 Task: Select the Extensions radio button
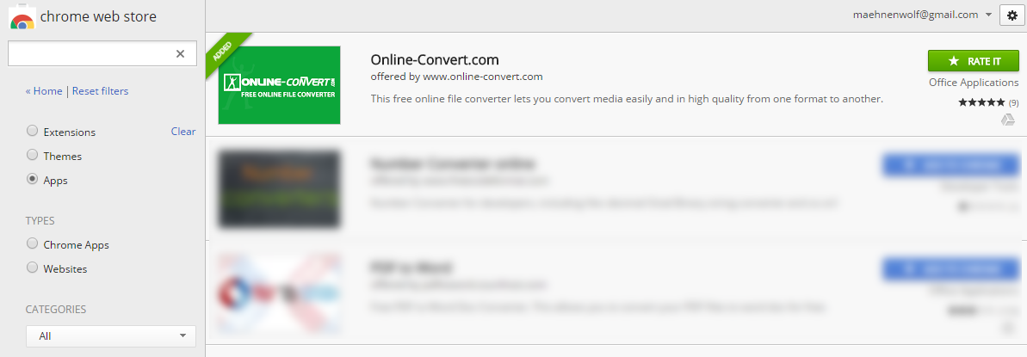(x=32, y=131)
